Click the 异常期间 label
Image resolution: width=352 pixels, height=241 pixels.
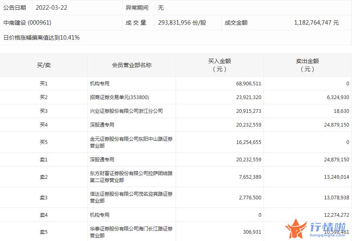point(137,8)
